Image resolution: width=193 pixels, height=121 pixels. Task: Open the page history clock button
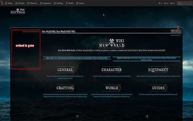177,31
